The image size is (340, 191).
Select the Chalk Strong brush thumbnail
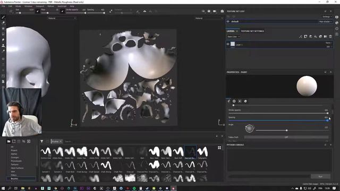[106, 167]
